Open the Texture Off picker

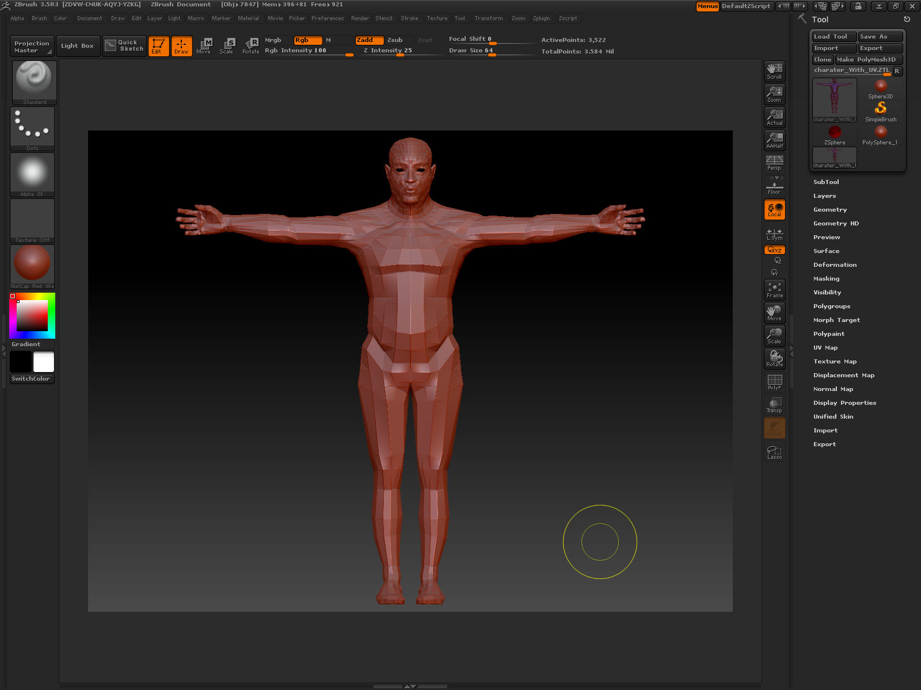(32, 221)
